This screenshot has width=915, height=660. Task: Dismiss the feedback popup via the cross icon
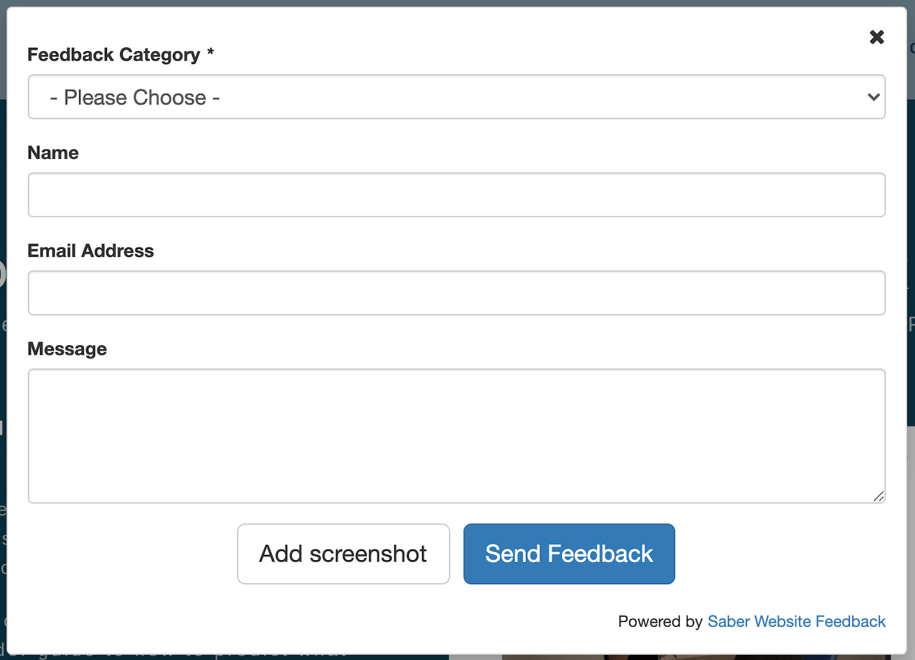[x=876, y=37]
